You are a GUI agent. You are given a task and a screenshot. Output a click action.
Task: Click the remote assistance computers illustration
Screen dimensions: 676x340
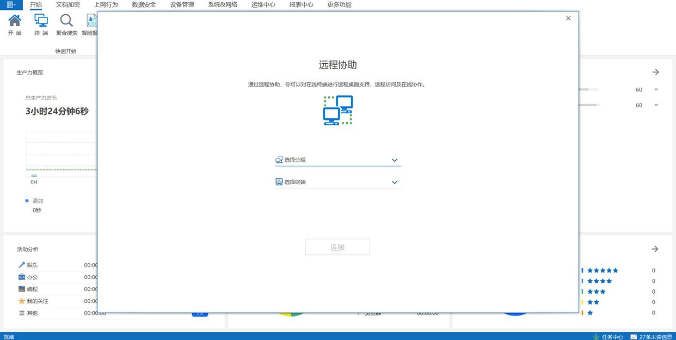[338, 111]
